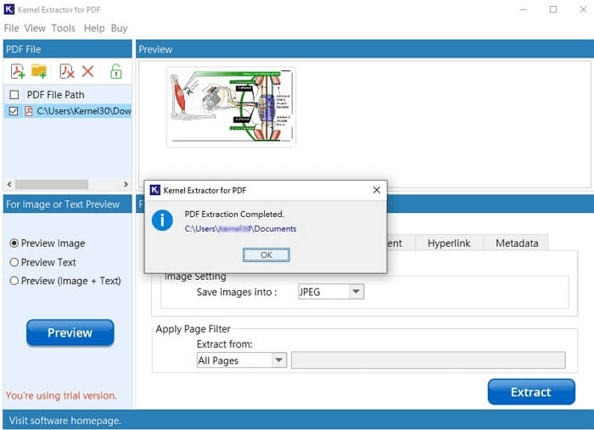Click the PDF icon beside the file path

[28, 111]
